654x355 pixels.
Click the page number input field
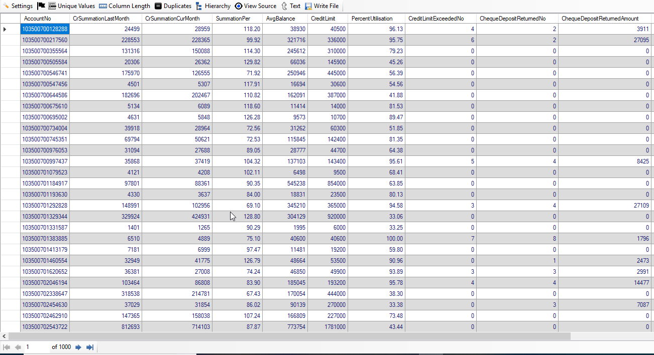click(36, 347)
